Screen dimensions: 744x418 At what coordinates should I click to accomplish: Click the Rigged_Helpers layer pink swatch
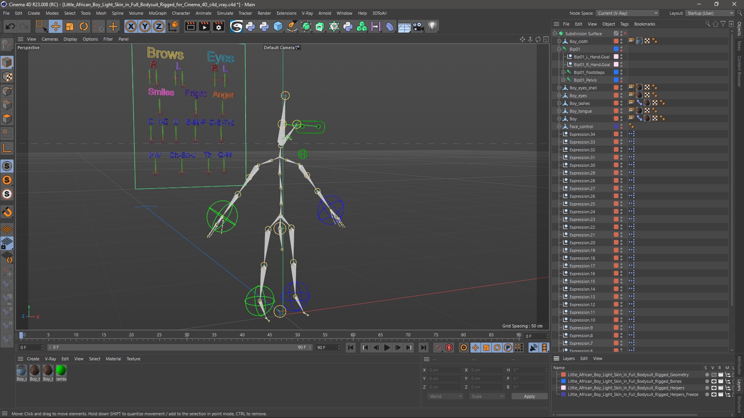click(x=563, y=388)
